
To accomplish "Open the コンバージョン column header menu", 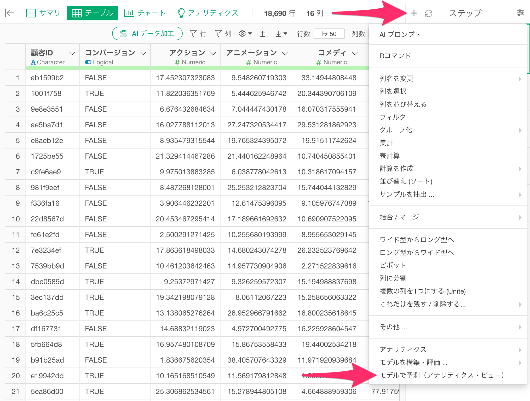I will (x=143, y=53).
